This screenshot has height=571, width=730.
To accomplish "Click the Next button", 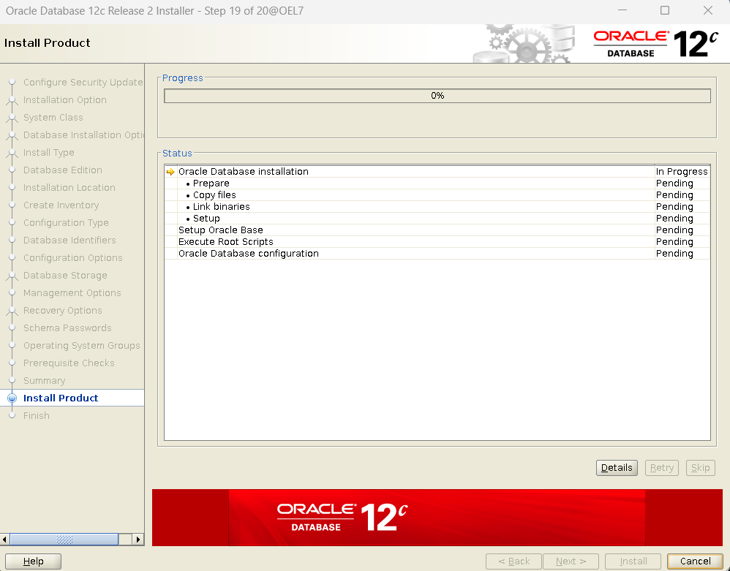I will tap(571, 561).
